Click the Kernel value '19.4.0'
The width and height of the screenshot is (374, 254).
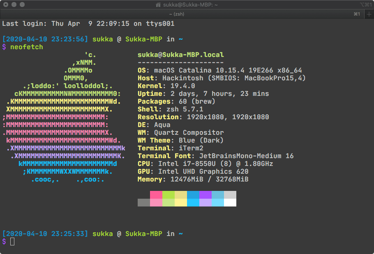click(183, 86)
